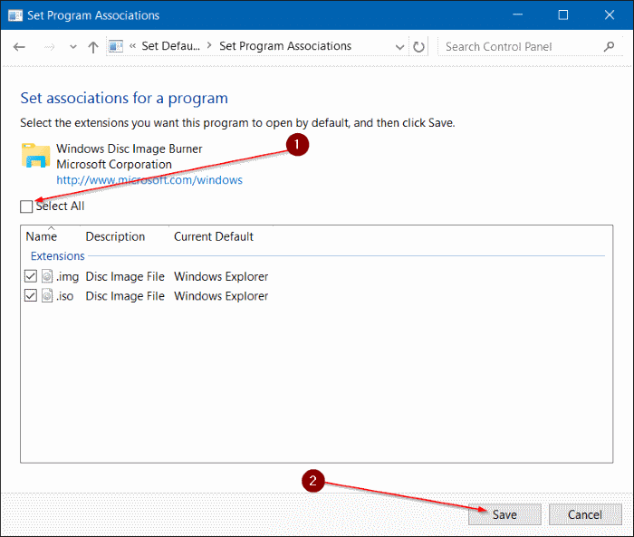Collapse the Extensions group header
The width and height of the screenshot is (634, 537).
58,256
